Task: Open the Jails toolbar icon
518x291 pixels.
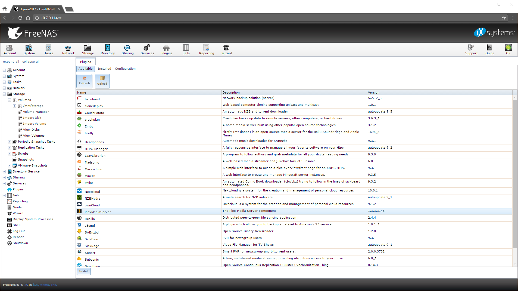Action: 186,50
